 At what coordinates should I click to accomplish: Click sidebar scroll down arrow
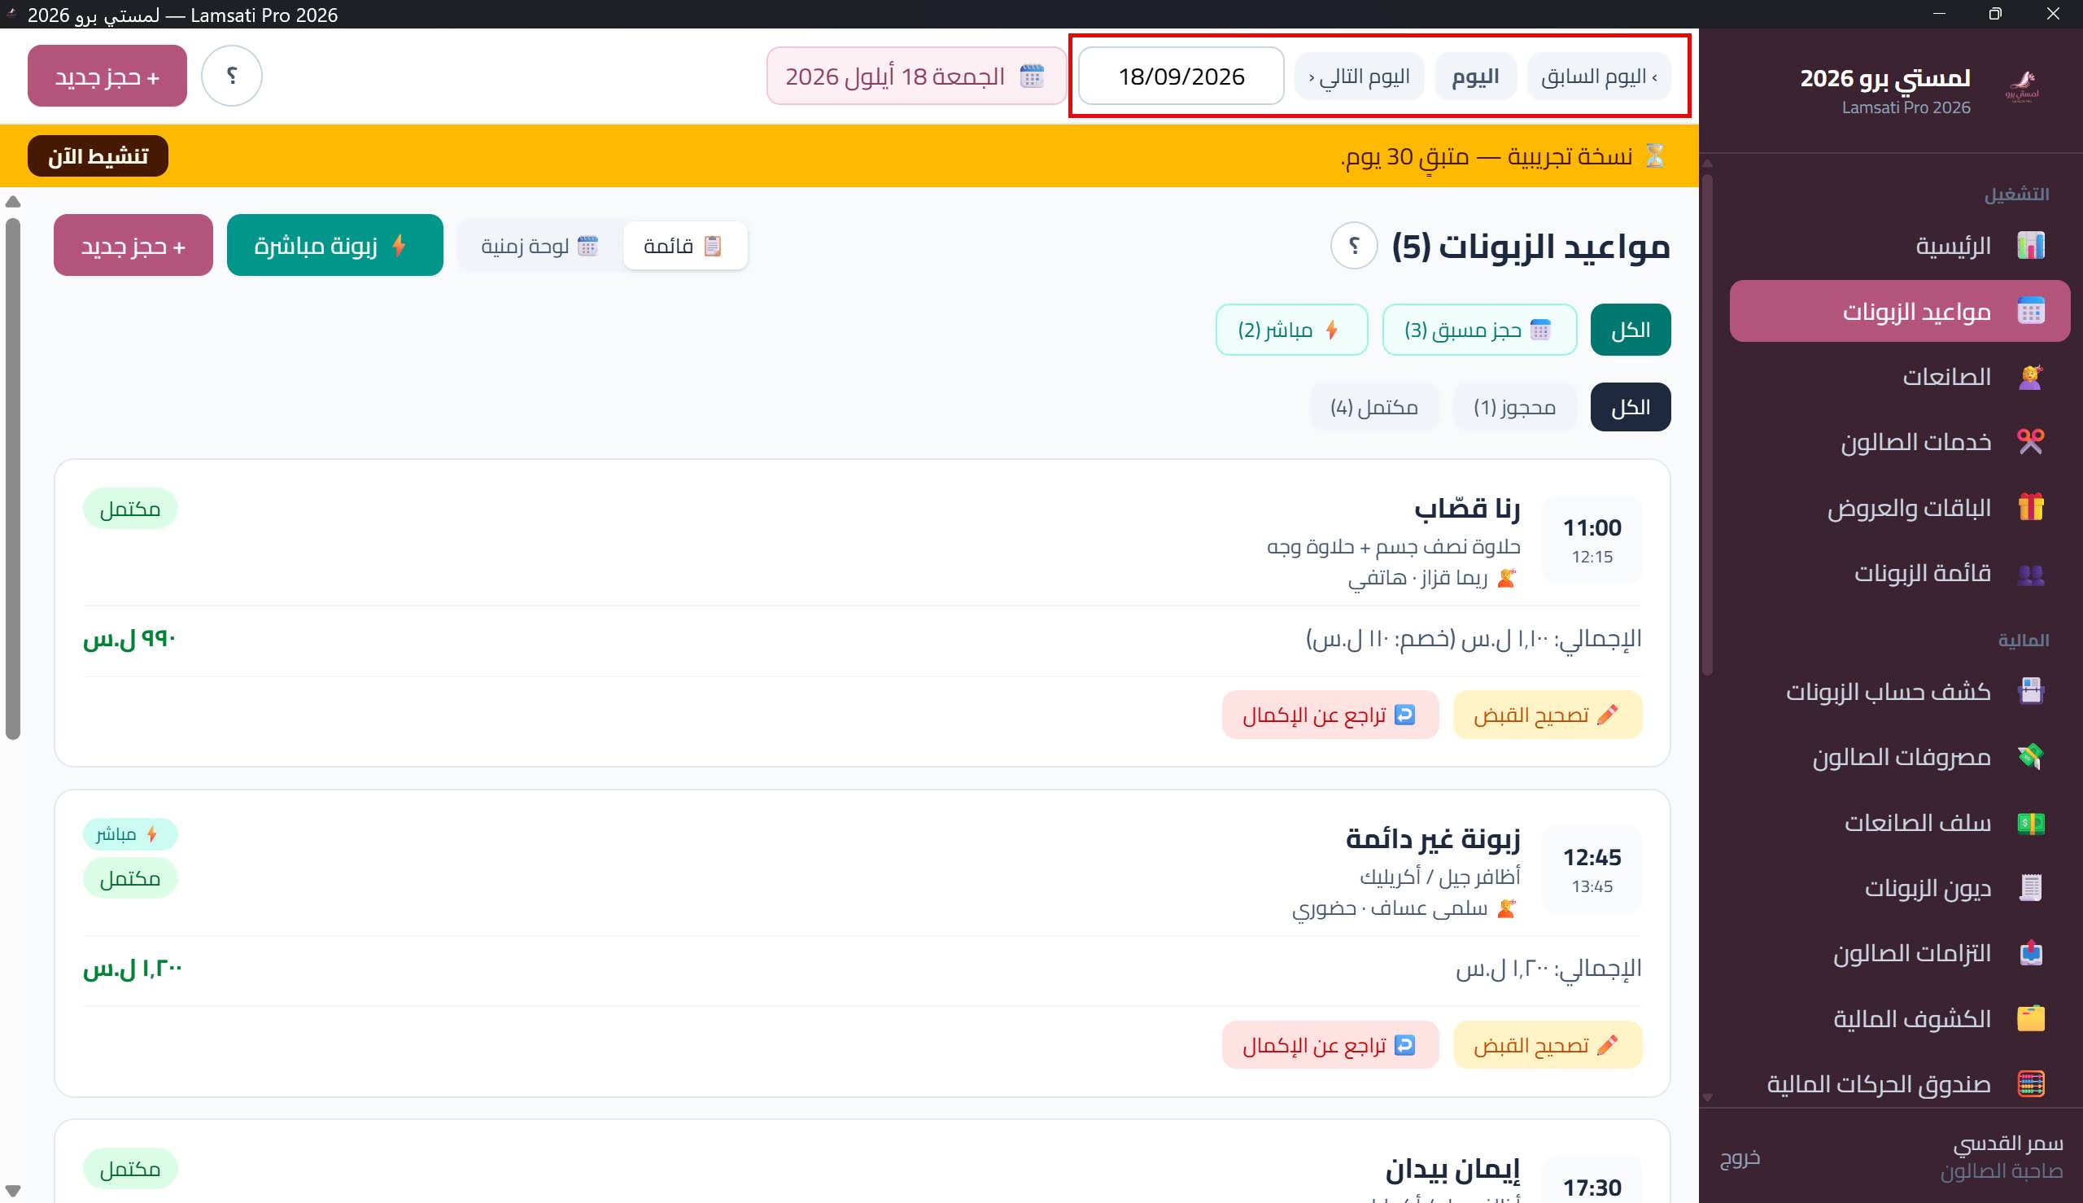click(x=1707, y=1098)
